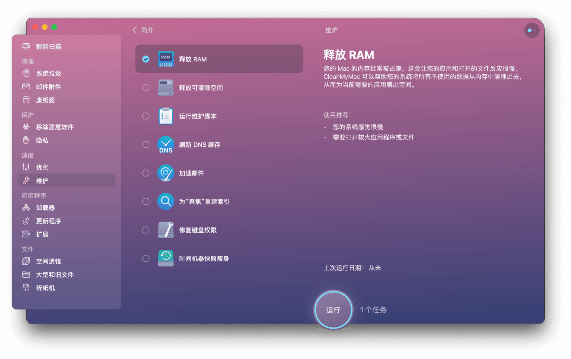Screen dimensions: 571x359
Task: Click the 运行维护脚本 clipboard icon
Action: tap(166, 116)
